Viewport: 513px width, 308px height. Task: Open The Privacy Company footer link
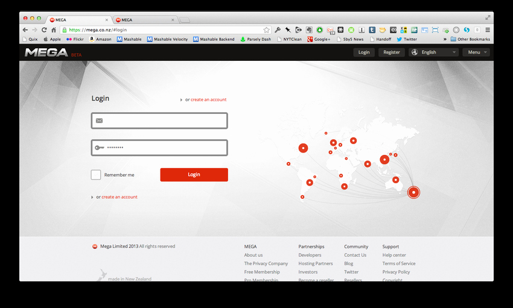pyautogui.click(x=266, y=263)
